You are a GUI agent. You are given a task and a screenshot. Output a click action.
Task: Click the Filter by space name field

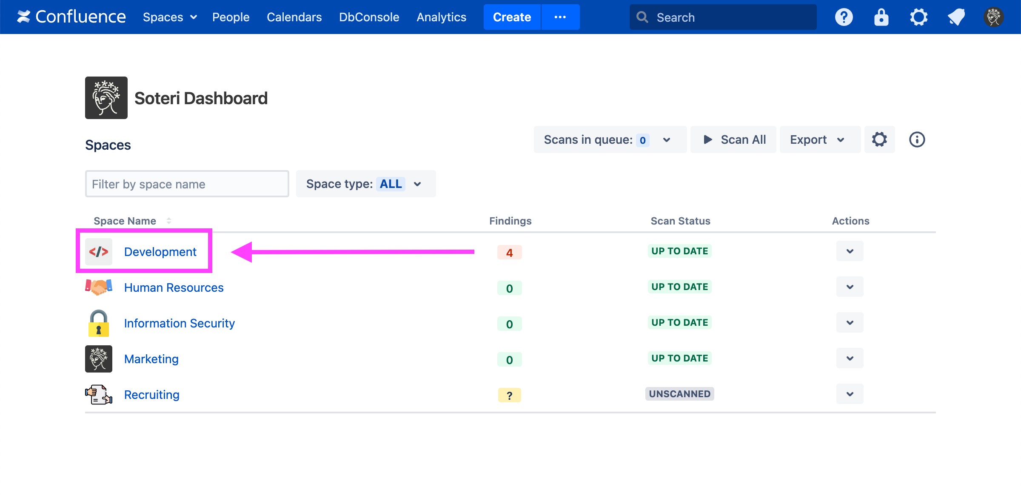click(187, 184)
